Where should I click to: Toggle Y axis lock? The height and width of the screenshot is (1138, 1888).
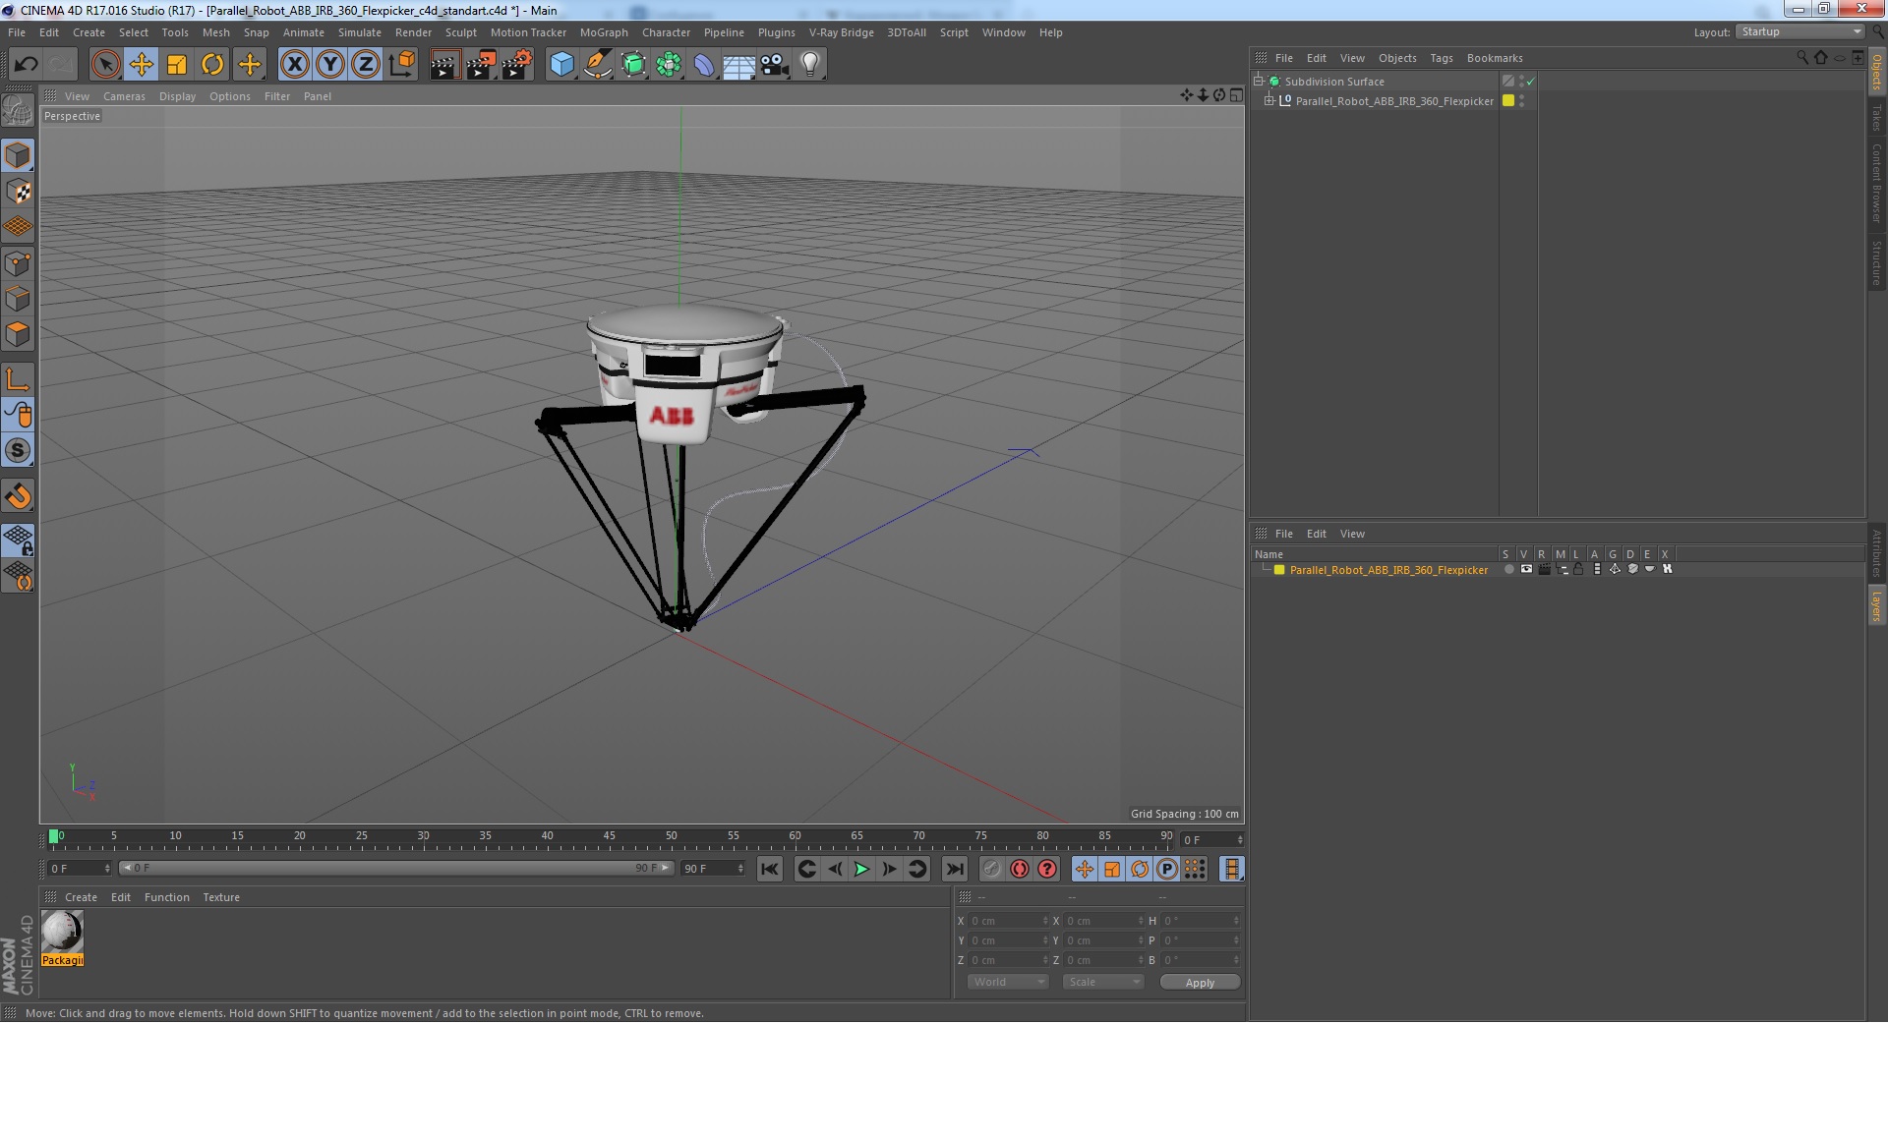tap(330, 65)
